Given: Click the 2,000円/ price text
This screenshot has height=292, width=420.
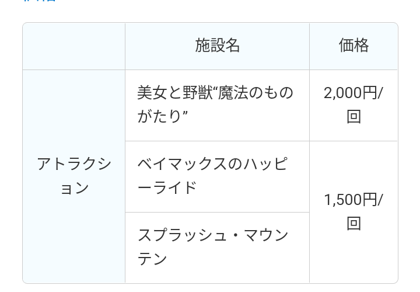Looking at the screenshot, I should (x=353, y=93).
